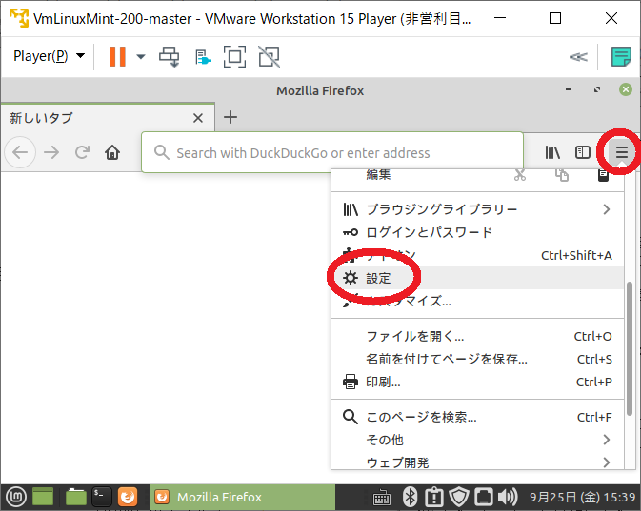
Task: Open the file manager from taskbar
Action: pyautogui.click(x=75, y=497)
